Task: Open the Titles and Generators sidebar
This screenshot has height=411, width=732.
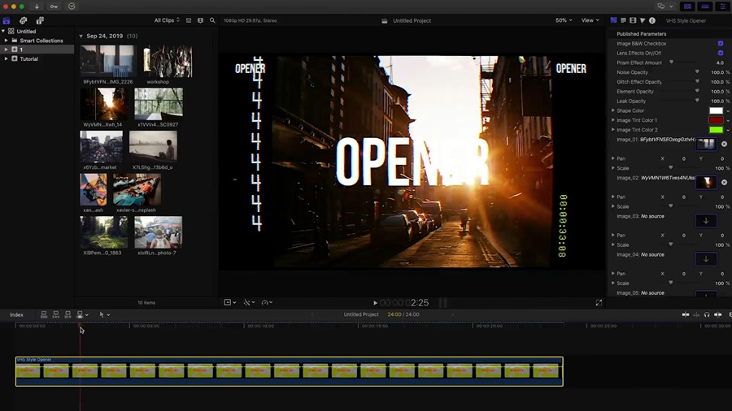Action: coord(40,20)
